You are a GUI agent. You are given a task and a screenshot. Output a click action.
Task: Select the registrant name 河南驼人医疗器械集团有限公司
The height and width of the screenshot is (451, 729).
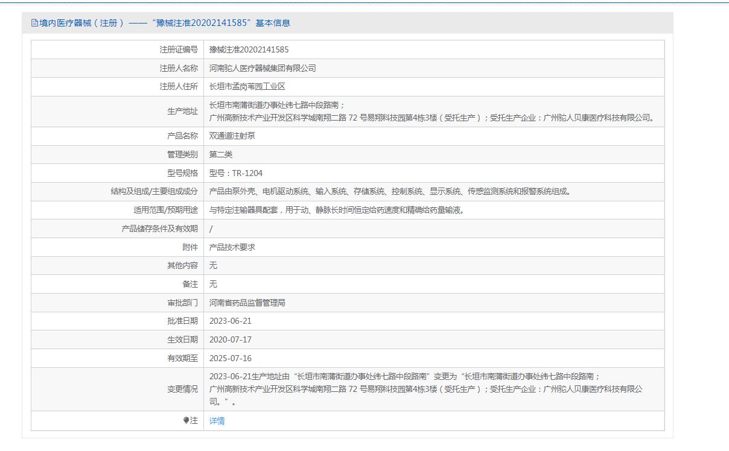pyautogui.click(x=263, y=68)
